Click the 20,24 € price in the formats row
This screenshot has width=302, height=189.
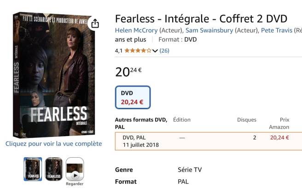tap(279, 137)
